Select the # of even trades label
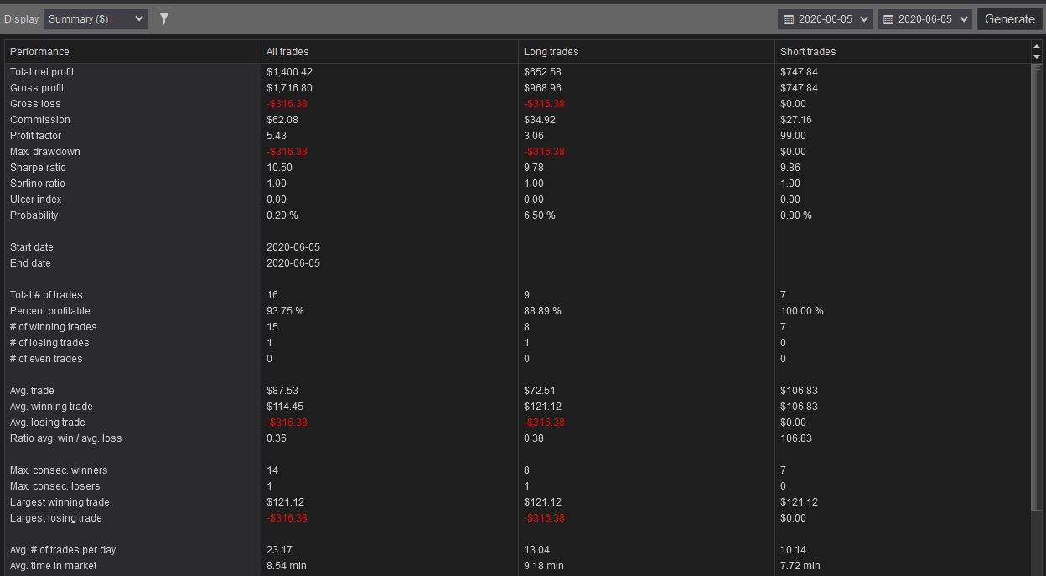Viewport: 1046px width, 576px height. coord(46,359)
